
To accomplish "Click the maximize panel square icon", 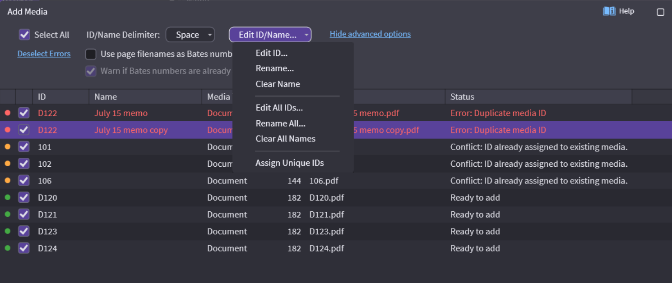I will point(660,12).
